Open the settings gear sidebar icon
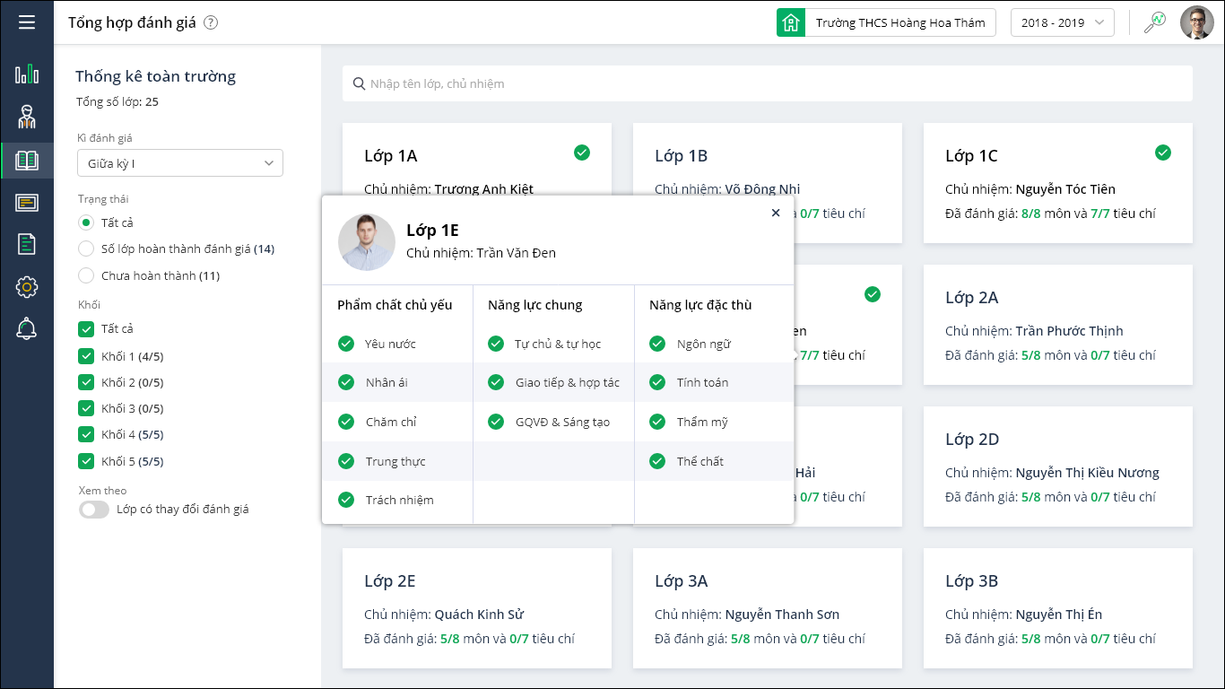The image size is (1225, 689). coord(27,287)
